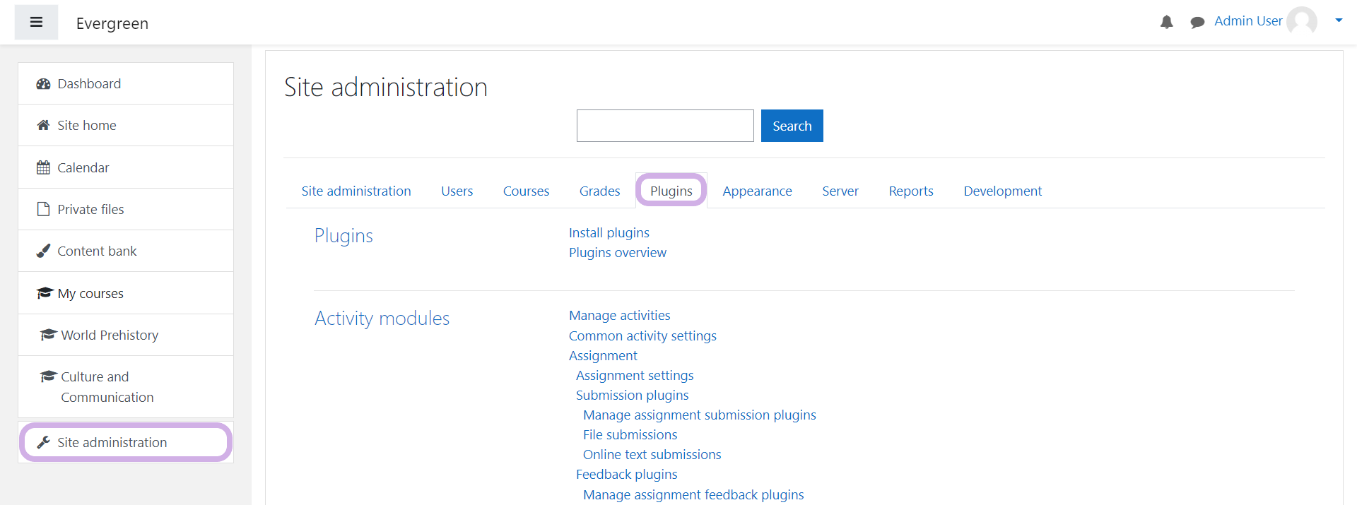The width and height of the screenshot is (1357, 505).
Task: Click into the admin search text field
Action: 664,126
